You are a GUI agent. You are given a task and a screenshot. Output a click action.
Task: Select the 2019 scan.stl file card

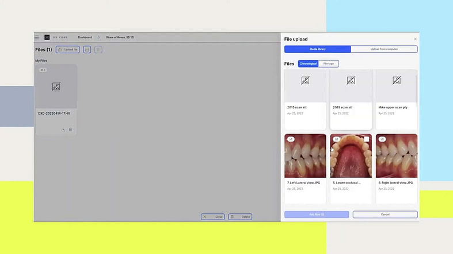click(x=351, y=100)
